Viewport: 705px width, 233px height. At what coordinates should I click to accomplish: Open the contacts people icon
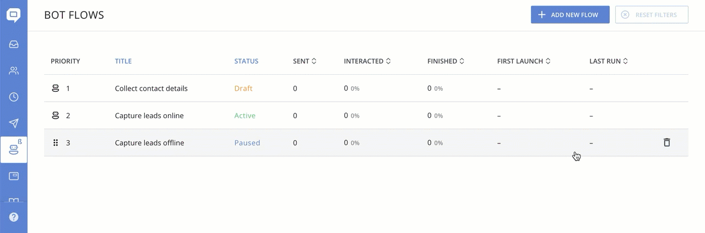pyautogui.click(x=14, y=71)
